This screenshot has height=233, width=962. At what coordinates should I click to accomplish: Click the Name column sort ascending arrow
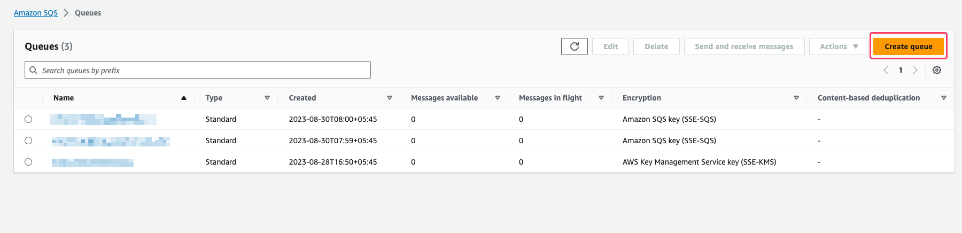(x=184, y=98)
